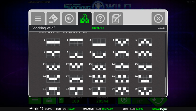Click payline 13 pattern diagram
196x111 pixels.
(99, 66)
